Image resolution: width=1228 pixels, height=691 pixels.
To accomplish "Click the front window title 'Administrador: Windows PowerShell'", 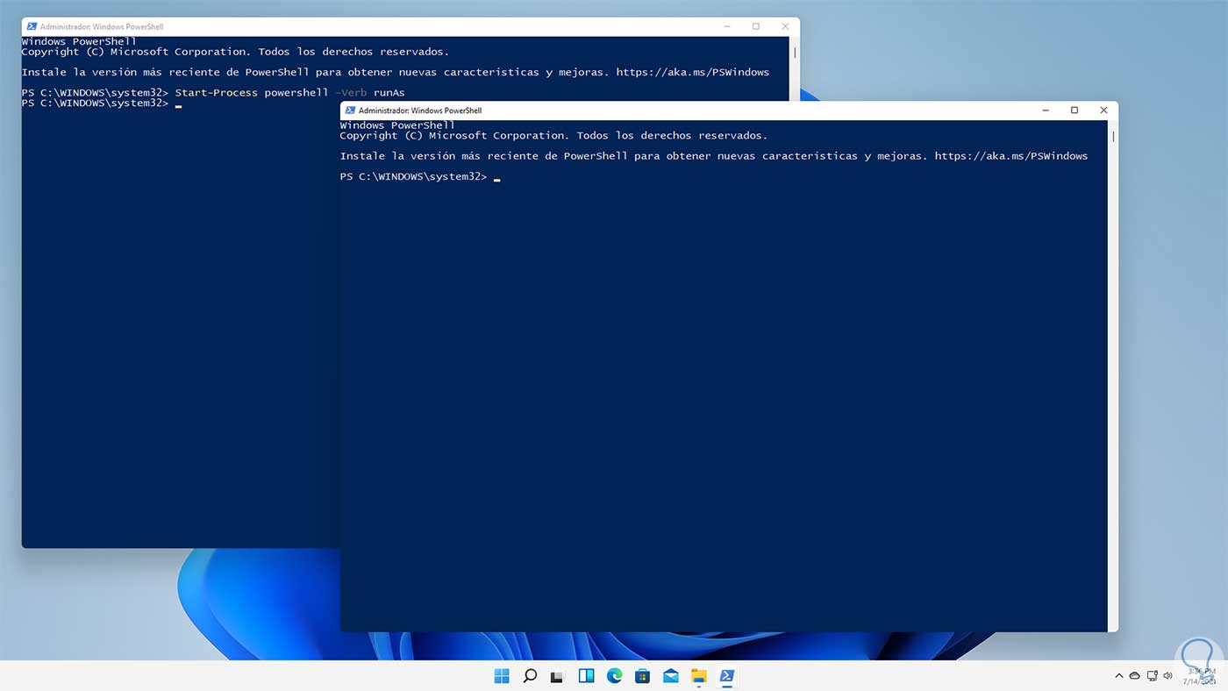I will (x=420, y=110).
